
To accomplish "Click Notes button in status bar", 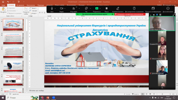I will coord(127,94).
